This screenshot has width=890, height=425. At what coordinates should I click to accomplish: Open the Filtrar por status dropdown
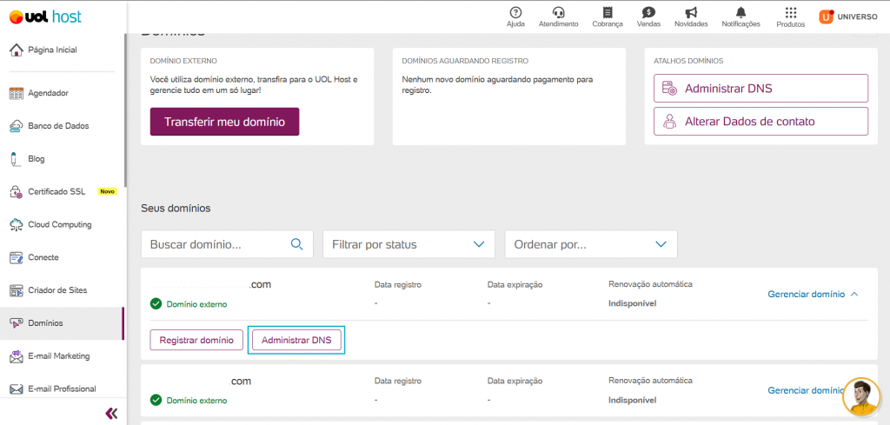pos(408,244)
